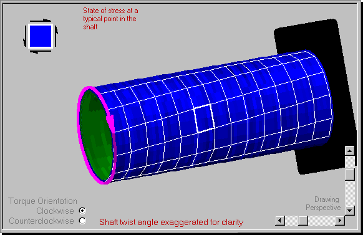Click the horizontal scrollbar track right of thumb
The width and height of the screenshot is (363, 235).
[321, 221]
